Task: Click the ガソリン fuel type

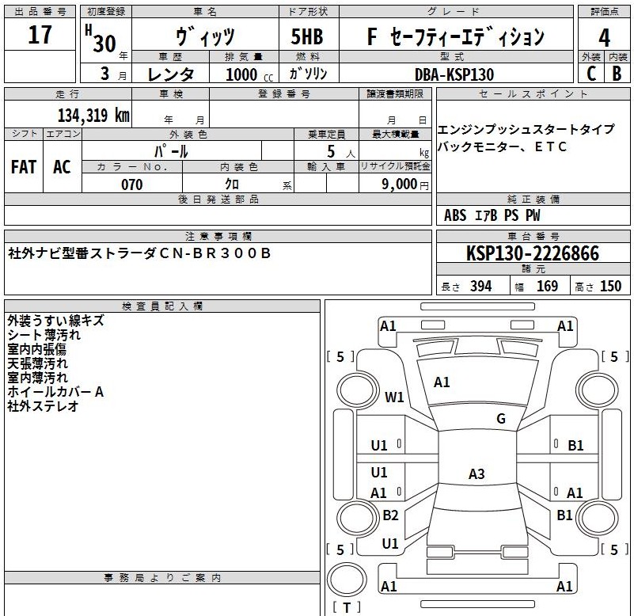Action: (x=308, y=74)
